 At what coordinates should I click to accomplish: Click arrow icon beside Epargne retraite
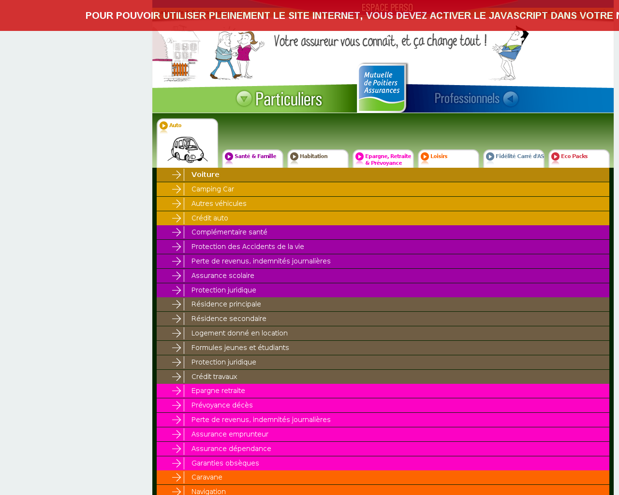click(x=177, y=391)
